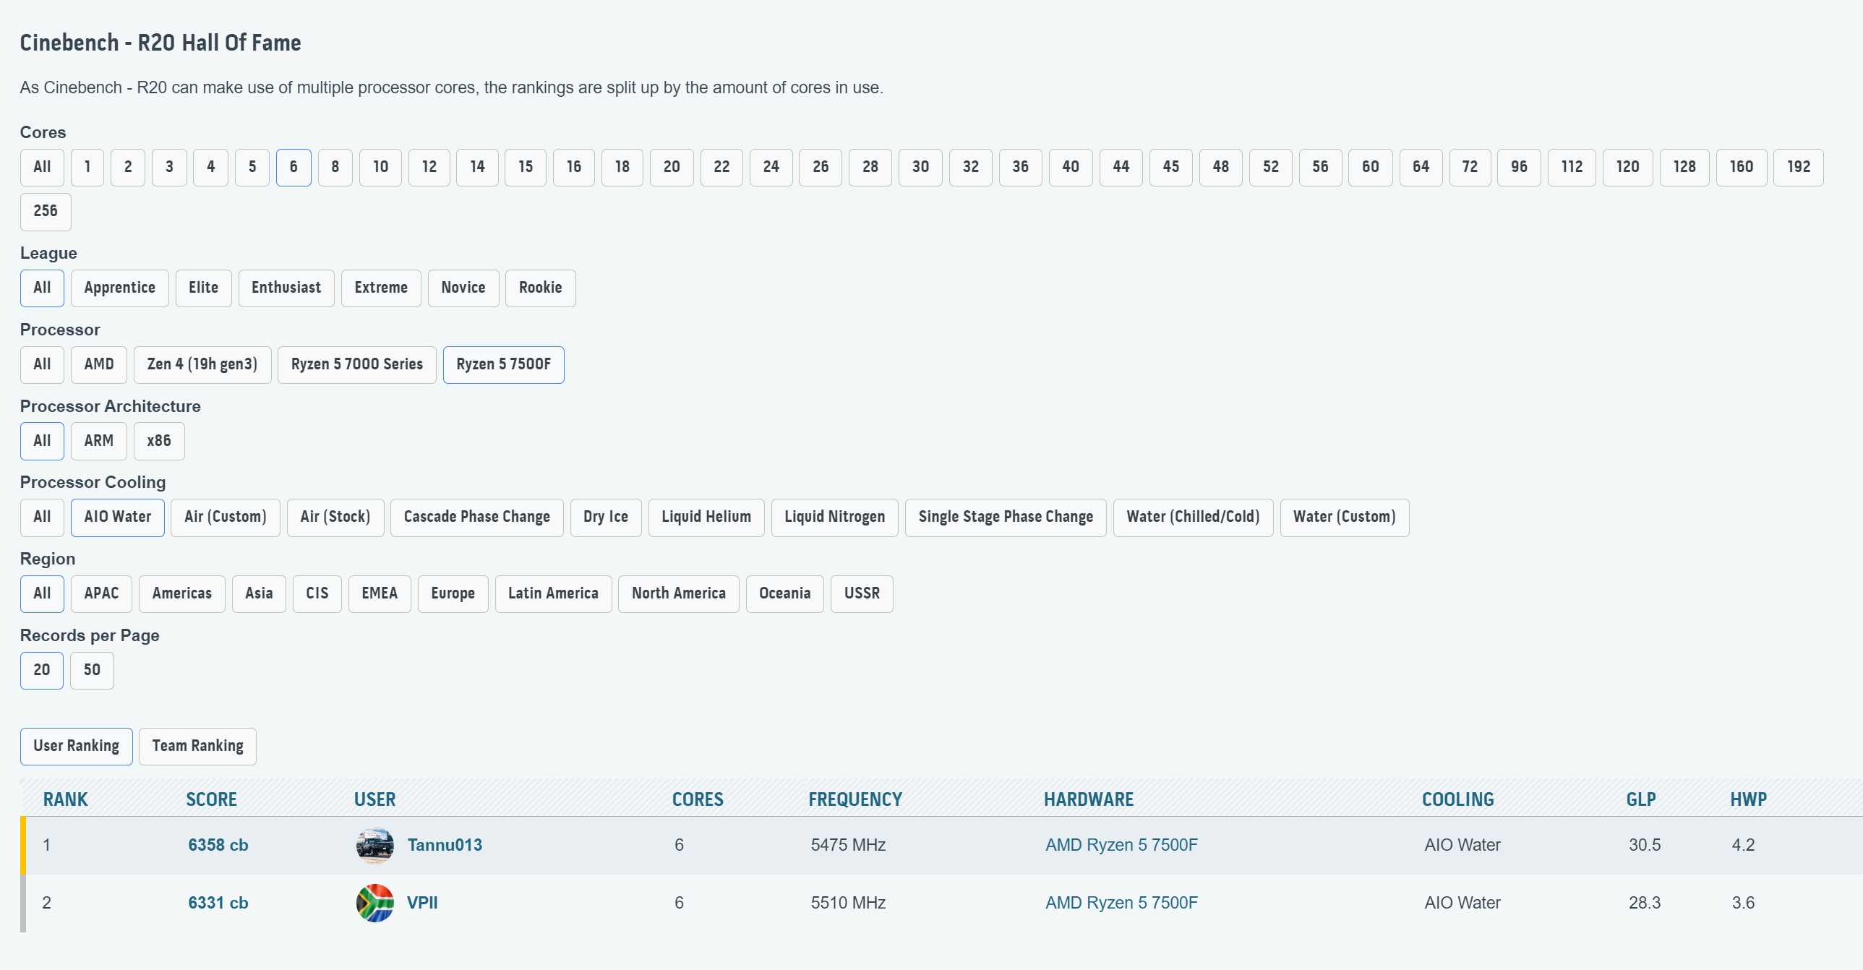Select the 8 cores filter
The height and width of the screenshot is (970, 1863).
tap(335, 167)
